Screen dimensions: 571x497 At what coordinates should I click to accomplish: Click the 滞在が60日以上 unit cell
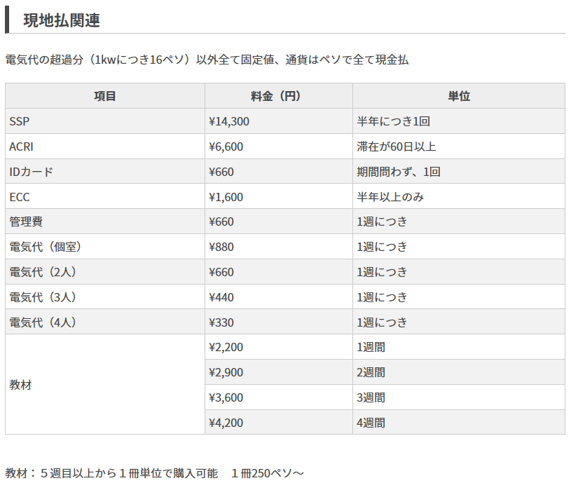397,147
